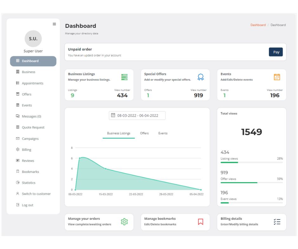Image resolution: width=298 pixels, height=249 pixels.
Task: Click the Super User profile avatar
Action: [33, 39]
